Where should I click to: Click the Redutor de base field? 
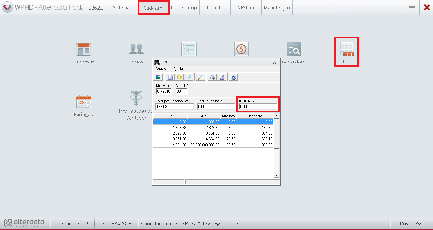point(216,107)
